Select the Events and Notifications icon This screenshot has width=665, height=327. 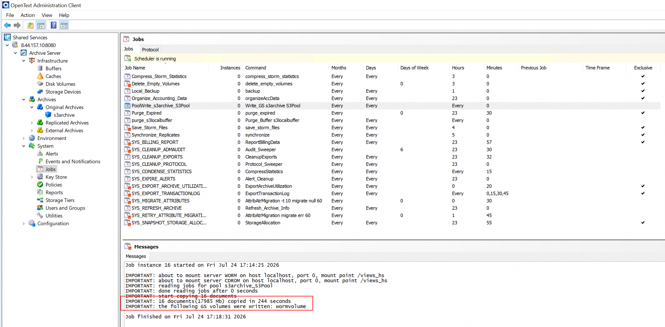click(x=40, y=161)
